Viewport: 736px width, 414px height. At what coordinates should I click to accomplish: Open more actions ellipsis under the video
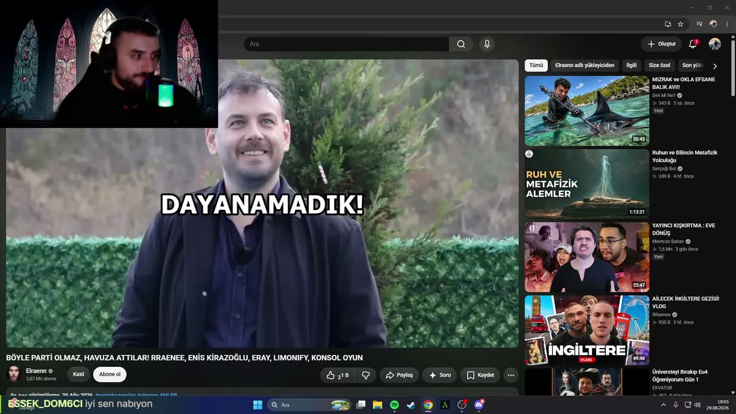[511, 375]
